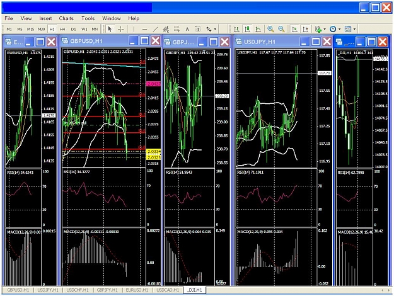Image resolution: width=394 pixels, height=296 pixels.
Task: Switch to bar chart display
Action: (x=236, y=29)
